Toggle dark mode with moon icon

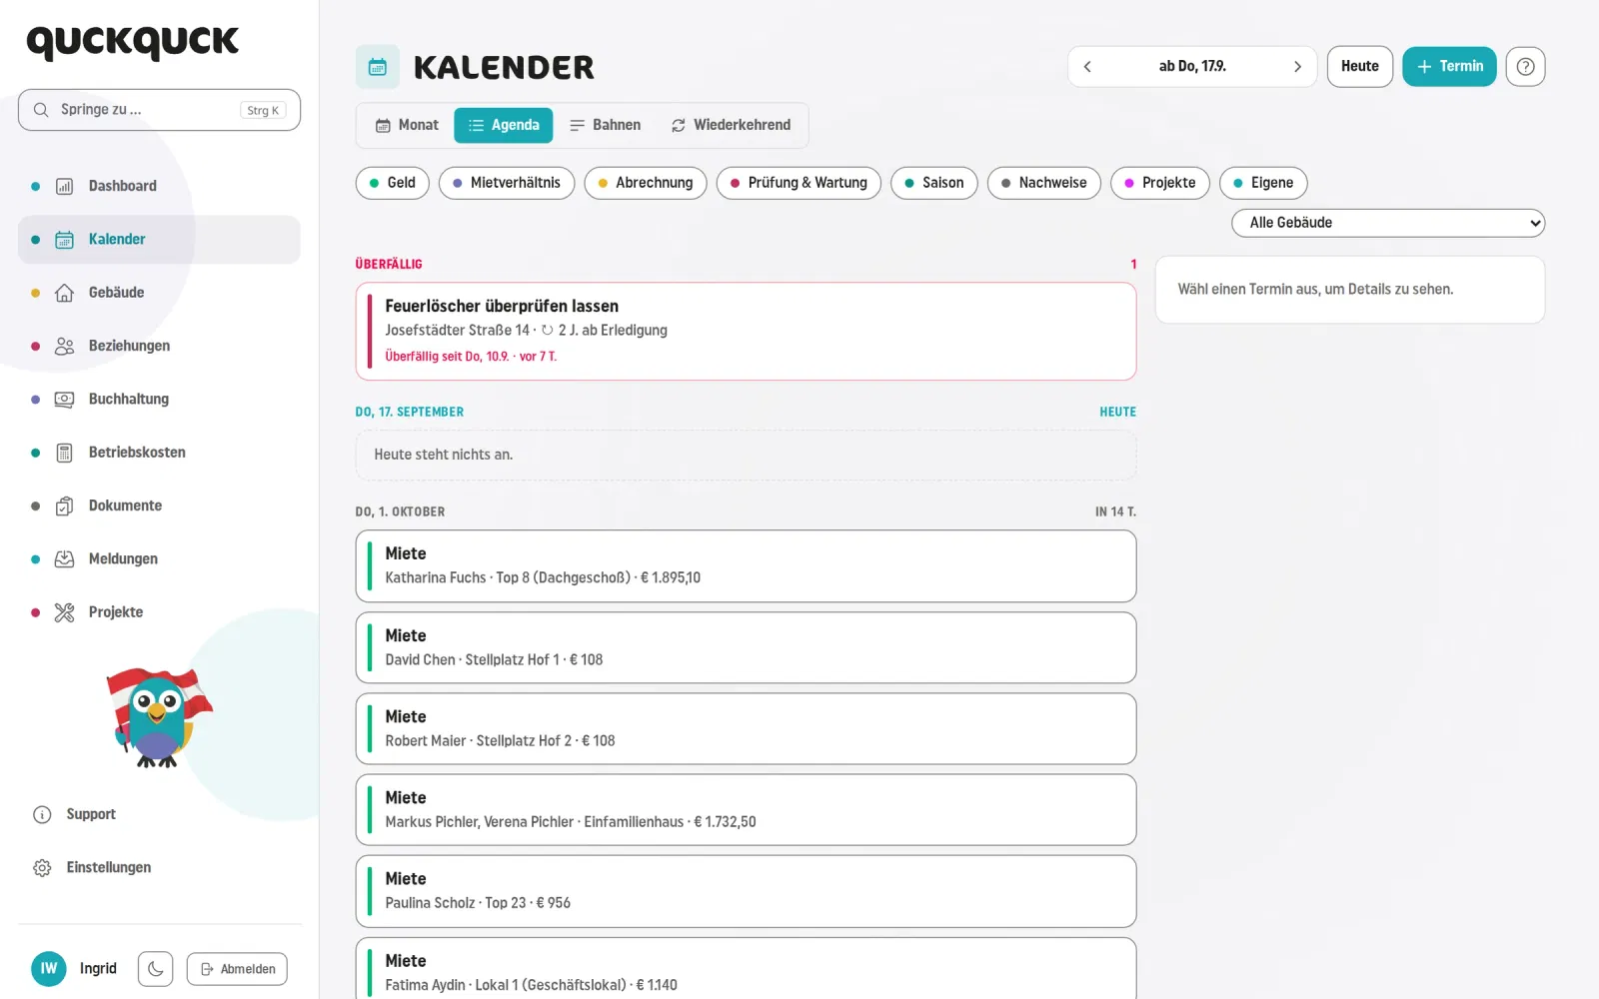(x=156, y=969)
